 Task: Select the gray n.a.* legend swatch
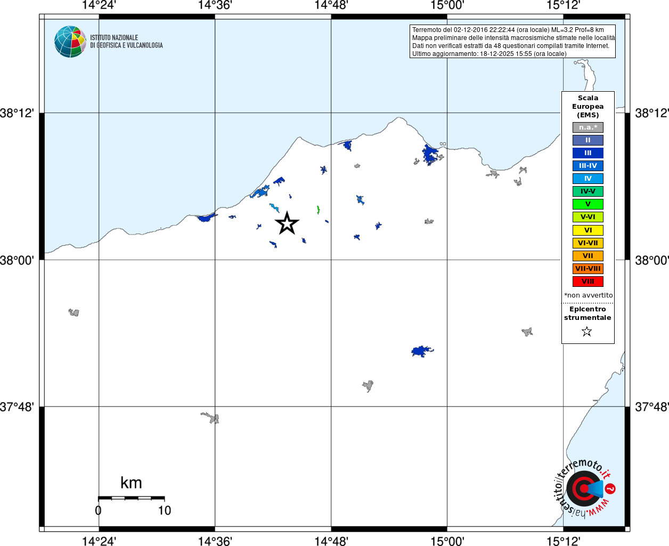click(588, 127)
